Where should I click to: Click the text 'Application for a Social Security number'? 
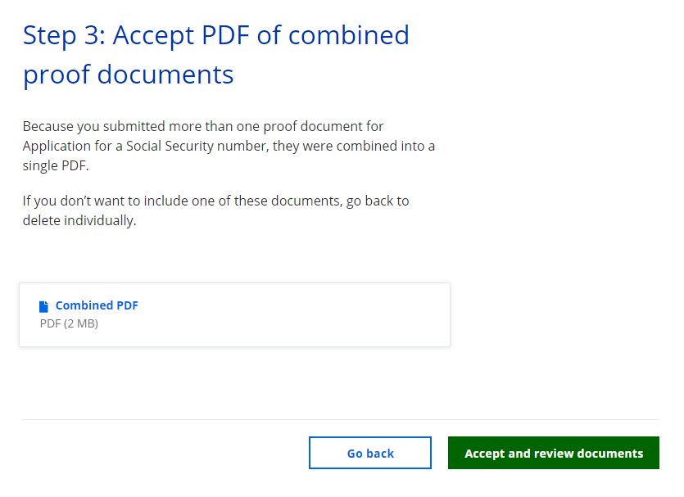point(152,146)
